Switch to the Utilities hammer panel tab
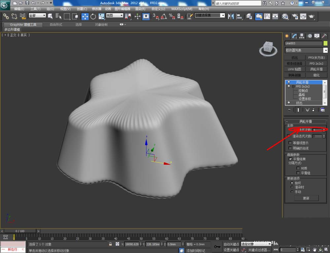Screen dimensions: 330x253 (324, 36)
